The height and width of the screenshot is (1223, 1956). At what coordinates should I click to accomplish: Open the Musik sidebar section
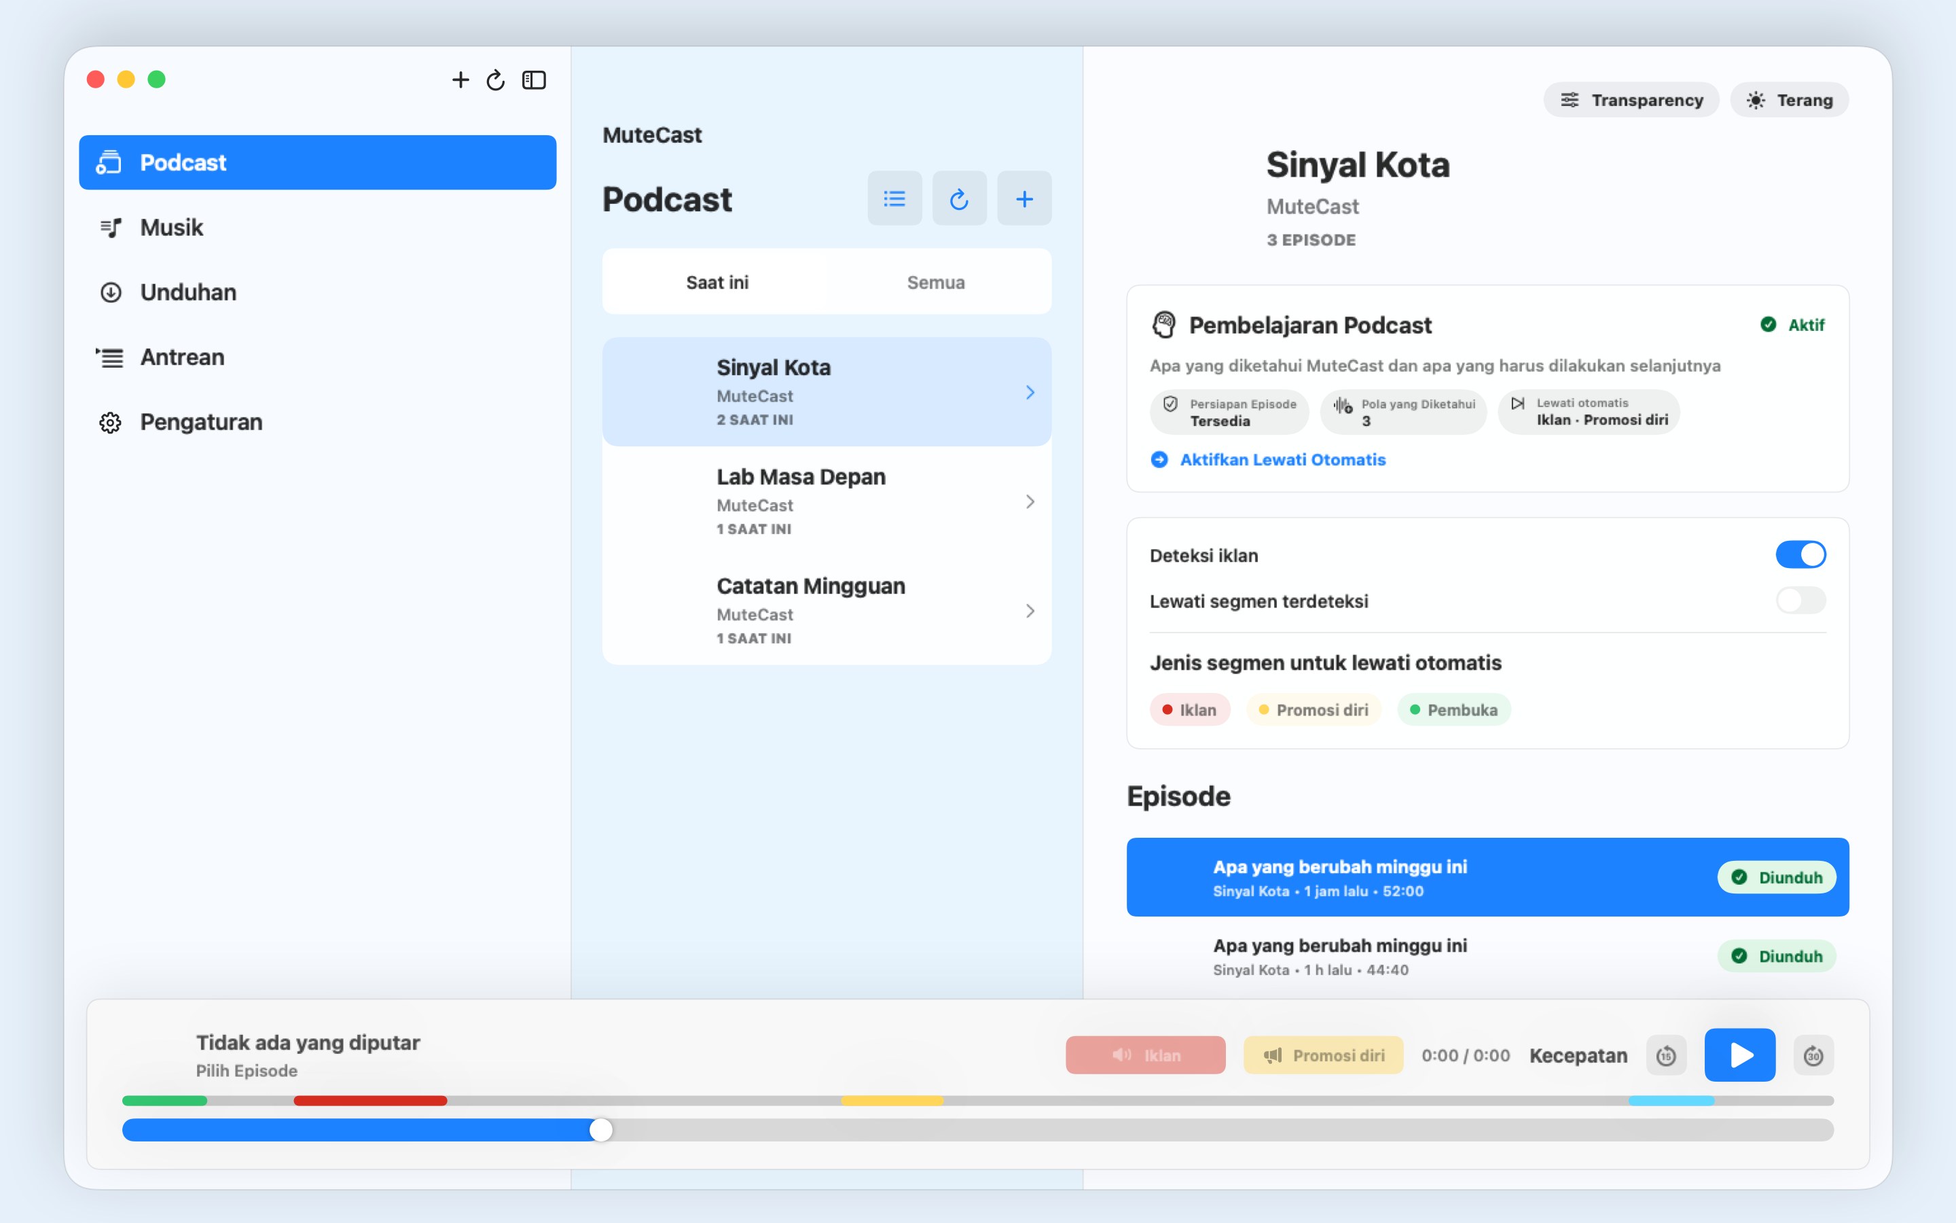pos(318,228)
